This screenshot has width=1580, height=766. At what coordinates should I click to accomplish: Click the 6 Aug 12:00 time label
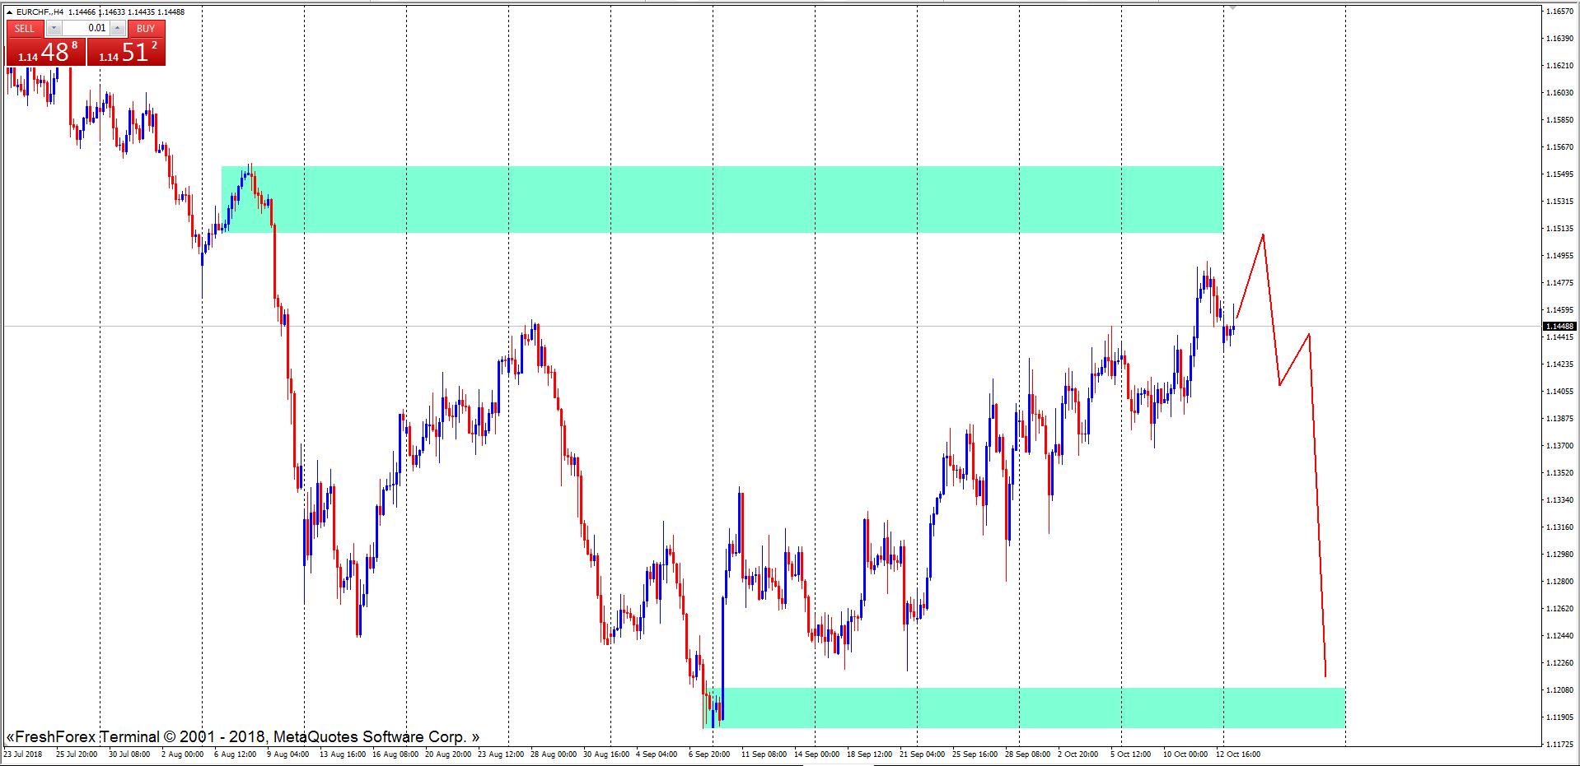coord(235,754)
